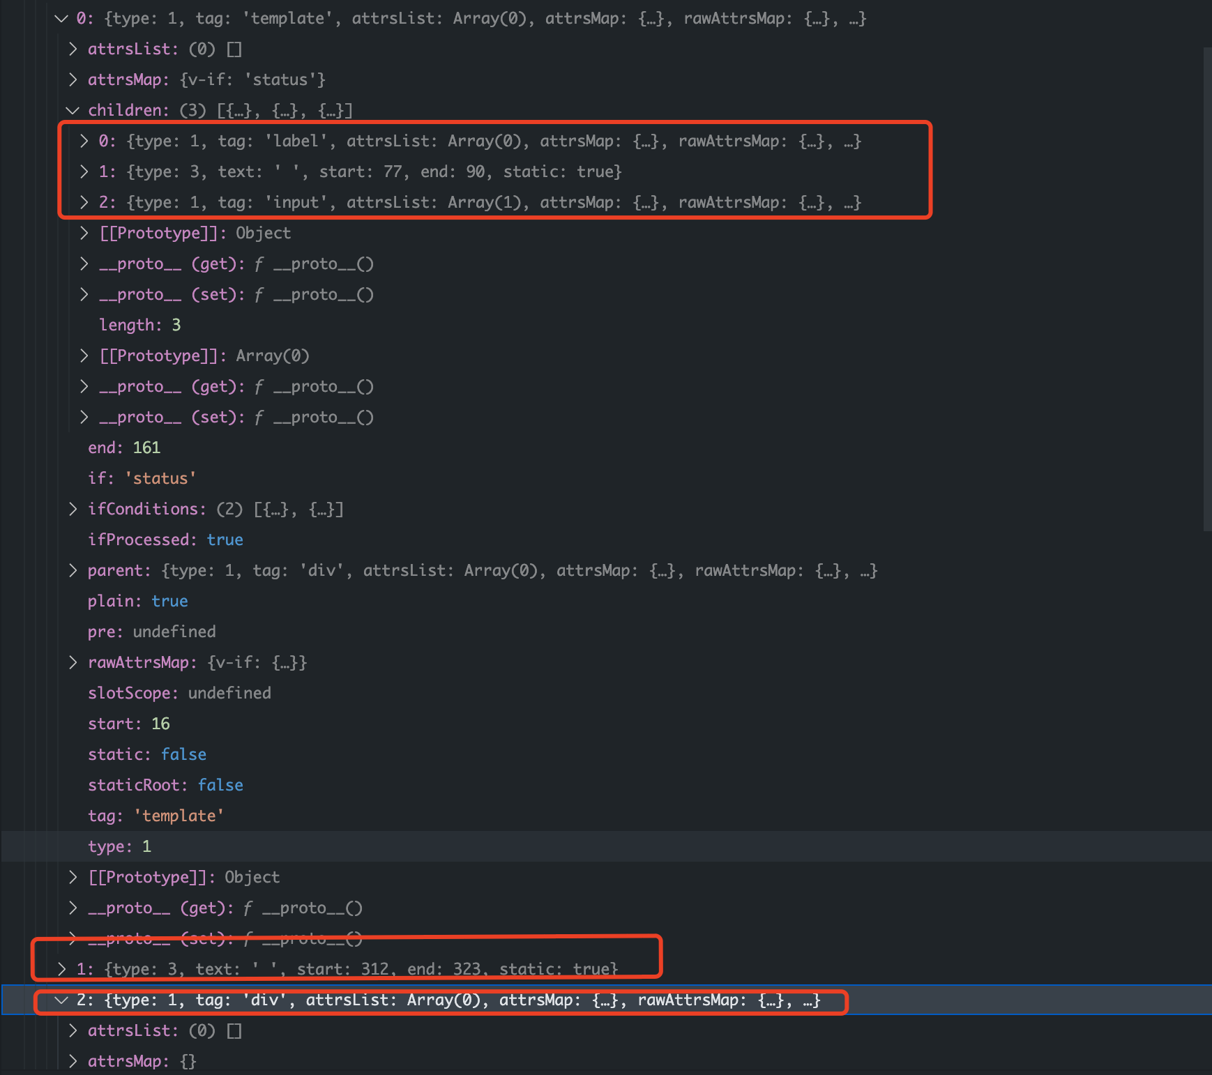1212x1075 pixels.
Task: Select tag: 'template' property
Action: (x=156, y=816)
